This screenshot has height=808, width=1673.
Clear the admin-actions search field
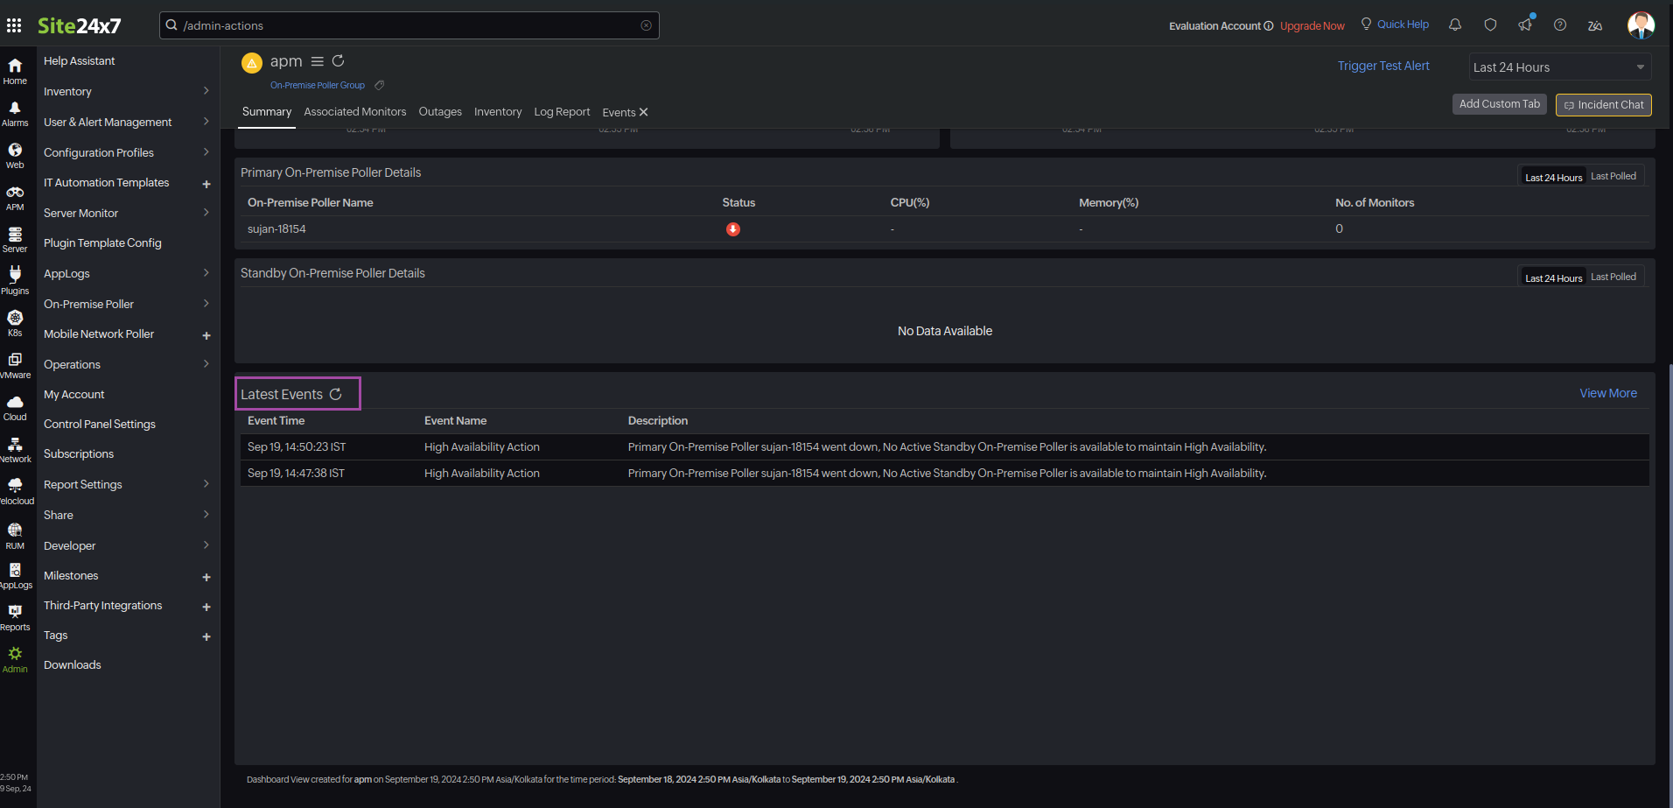(x=646, y=25)
